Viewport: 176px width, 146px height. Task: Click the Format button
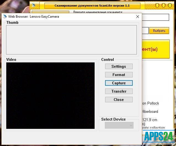(x=119, y=75)
